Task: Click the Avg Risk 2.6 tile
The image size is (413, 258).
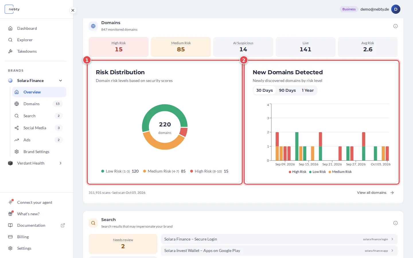Action: coord(368,47)
